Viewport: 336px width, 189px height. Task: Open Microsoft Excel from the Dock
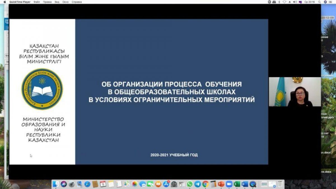[237, 185]
